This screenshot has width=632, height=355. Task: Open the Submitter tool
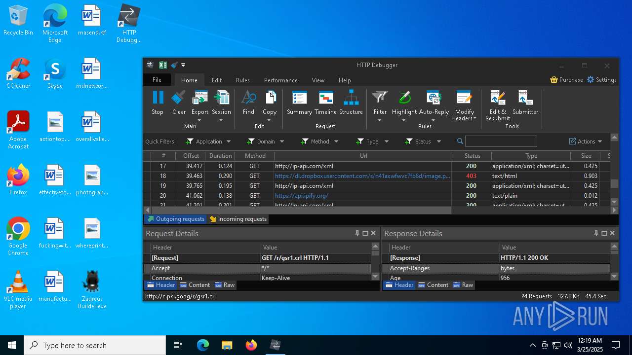pos(525,98)
